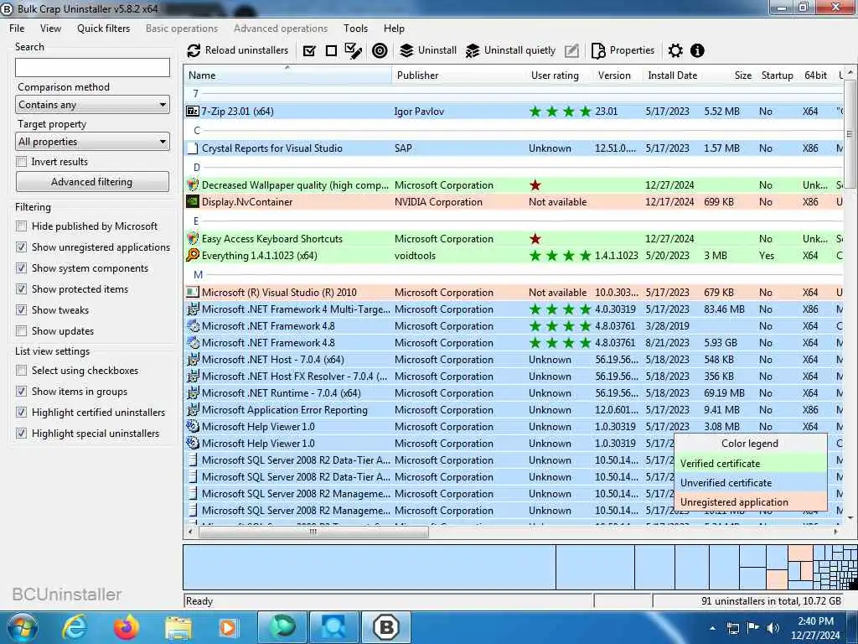Click the Crystal Reports blank document icon
Image resolution: width=858 pixels, height=644 pixels.
193,148
